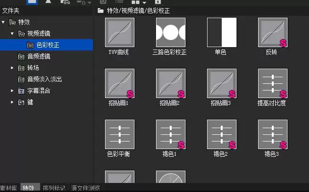Image resolution: width=309 pixels, height=192 pixels.
Task: Expand the 字幕混合 folder arrow
Action: [12, 91]
